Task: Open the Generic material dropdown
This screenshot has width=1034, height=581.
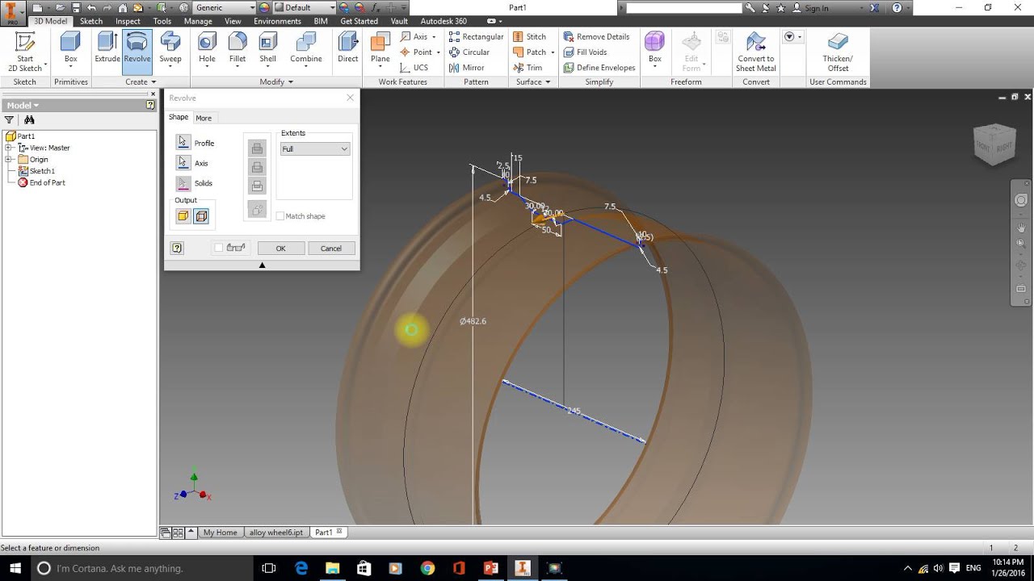Action: (224, 7)
